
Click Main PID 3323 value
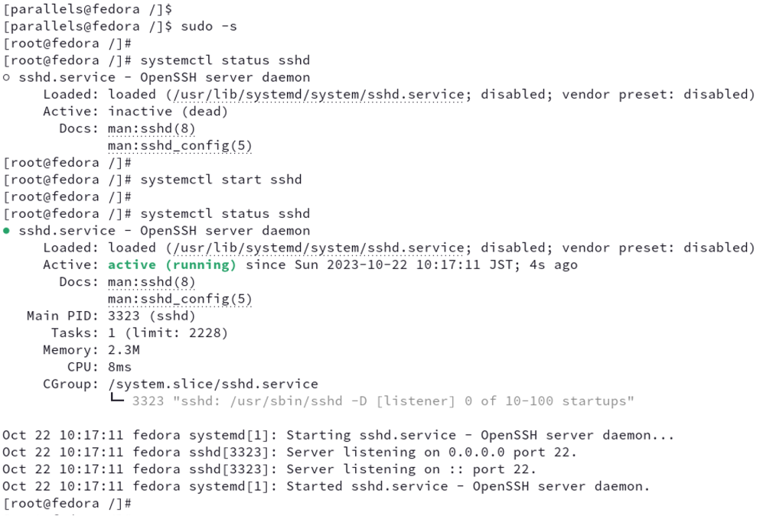pos(152,316)
